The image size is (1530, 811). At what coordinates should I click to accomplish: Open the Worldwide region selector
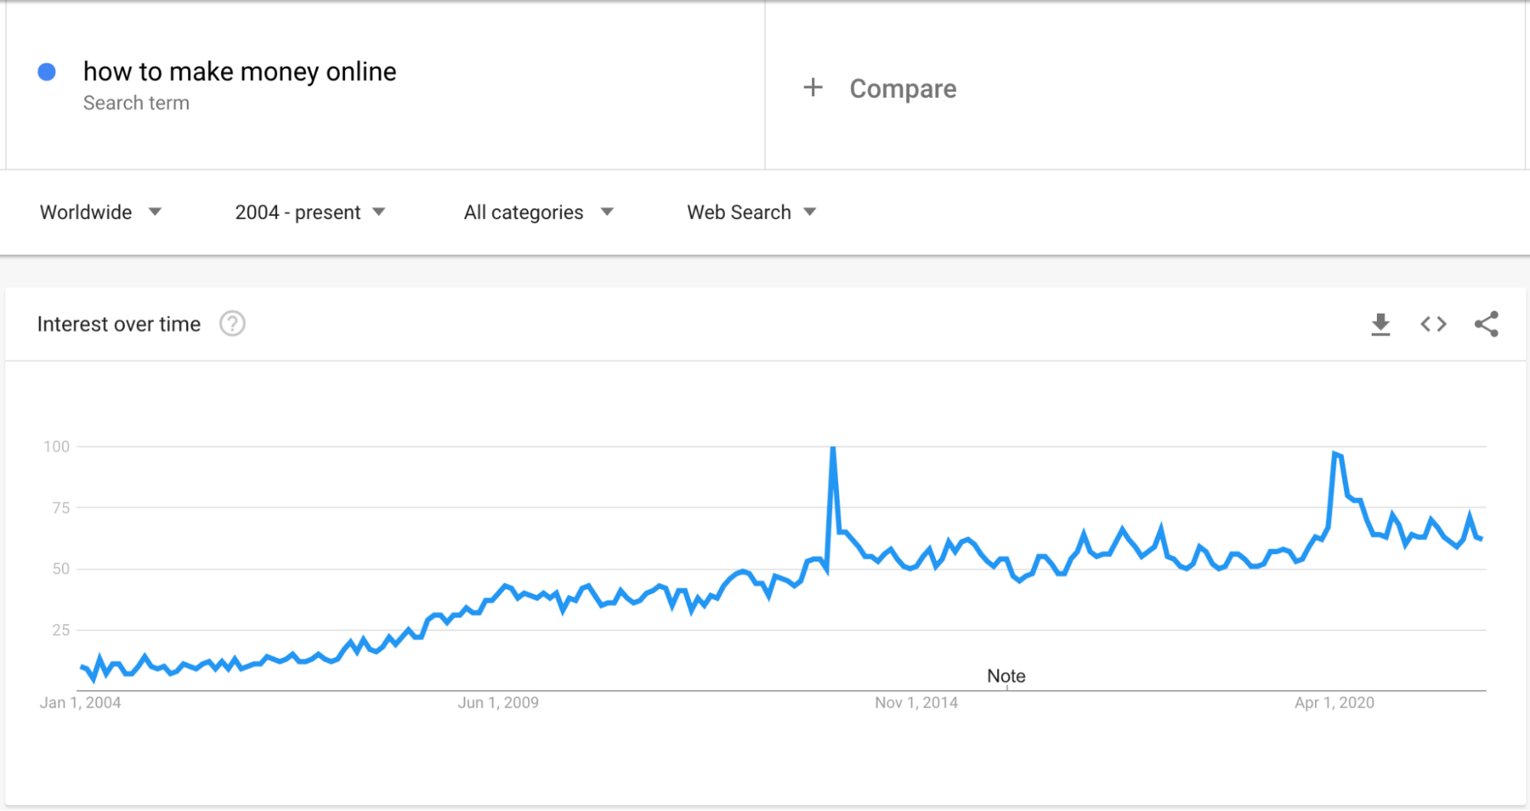click(86, 212)
